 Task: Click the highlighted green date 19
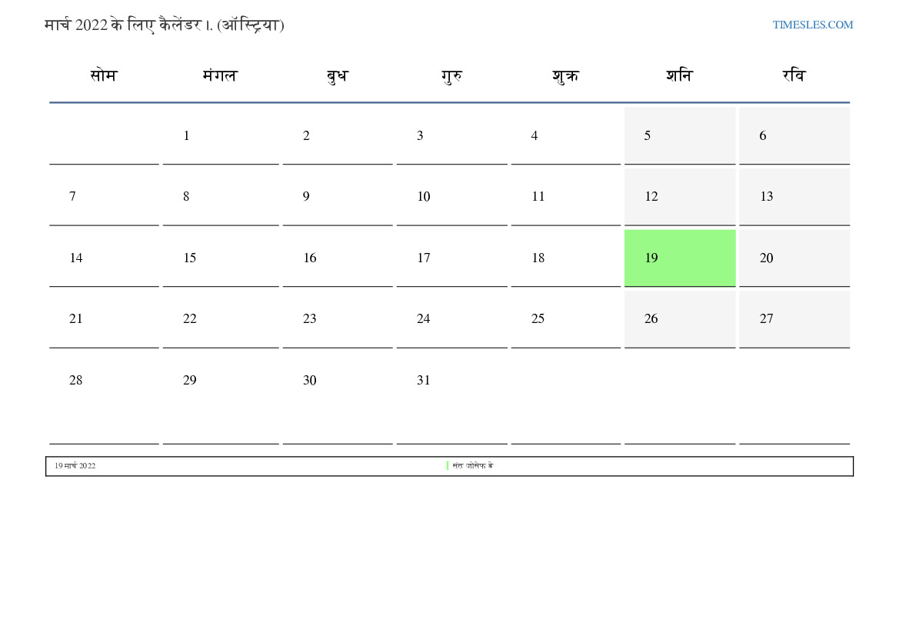[679, 258]
